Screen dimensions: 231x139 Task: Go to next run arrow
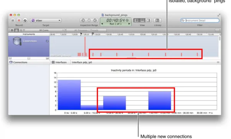pos(129,24)
